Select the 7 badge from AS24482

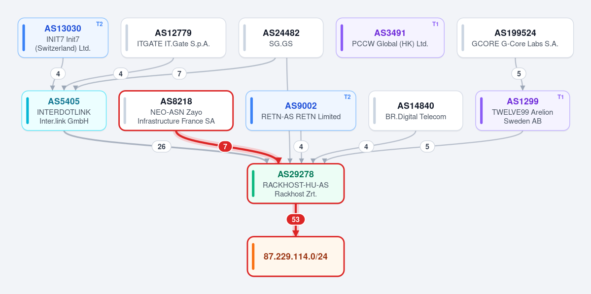(x=179, y=73)
